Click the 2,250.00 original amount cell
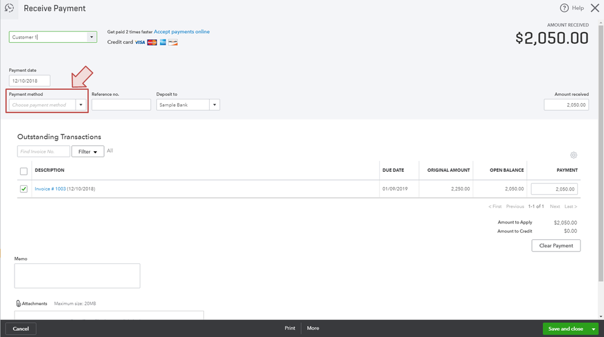The height and width of the screenshot is (337, 604). (x=460, y=189)
